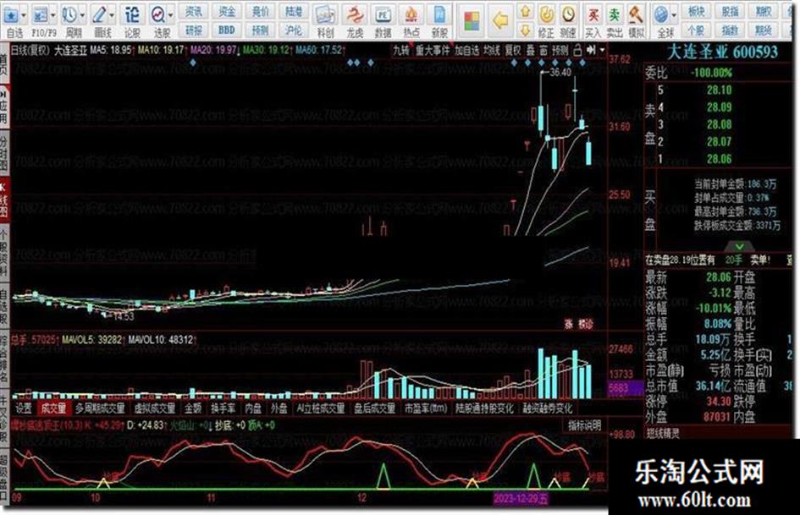800x515 pixels.
Task: Open the 数据 PE data icon
Action: click(383, 15)
